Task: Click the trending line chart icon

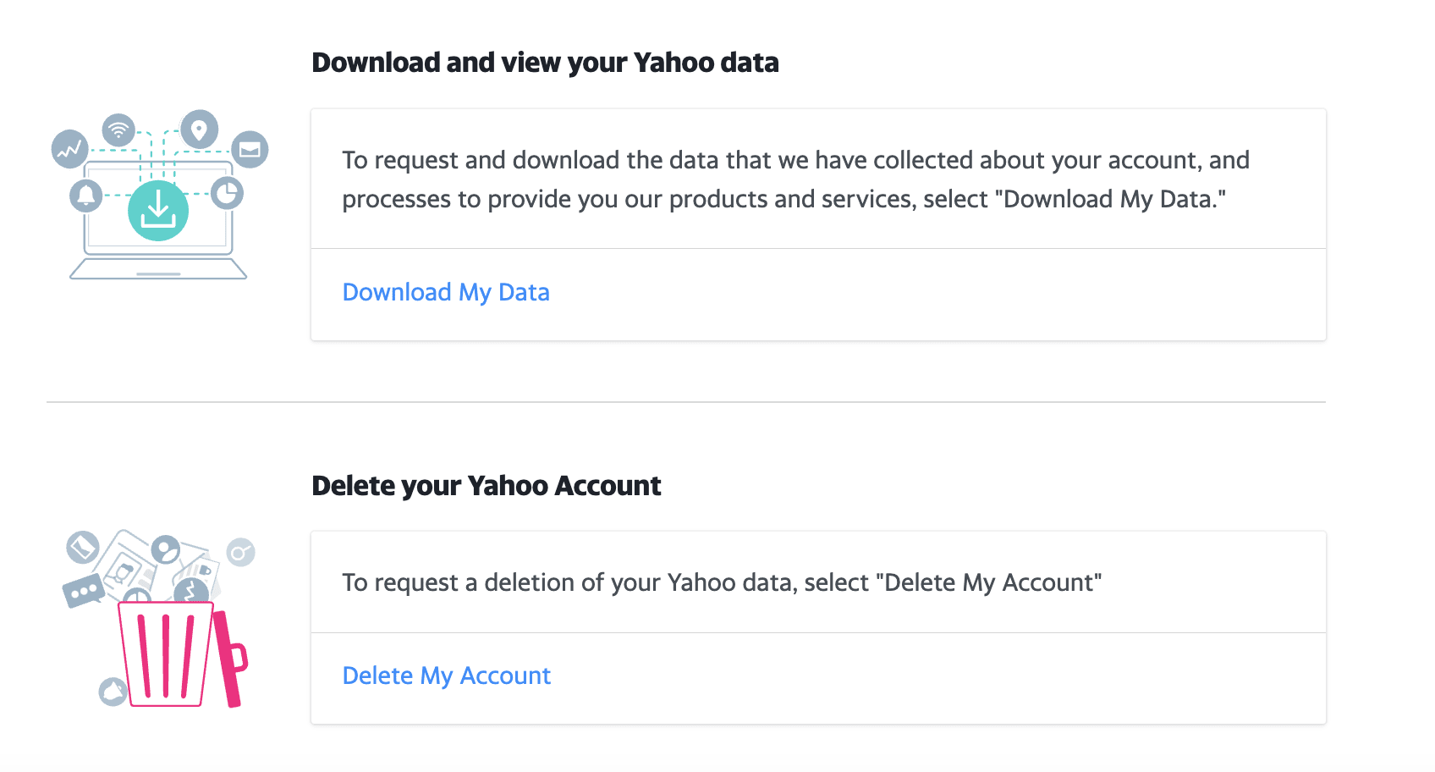Action: 69,150
